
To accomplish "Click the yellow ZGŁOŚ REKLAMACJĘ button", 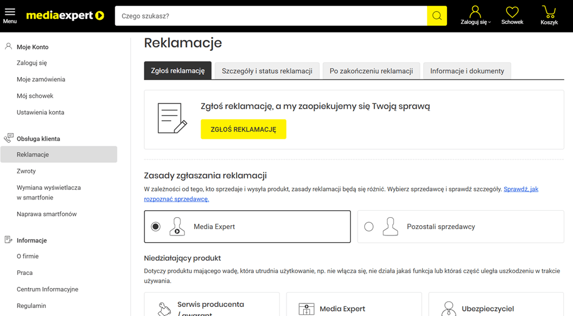I will coord(244,129).
